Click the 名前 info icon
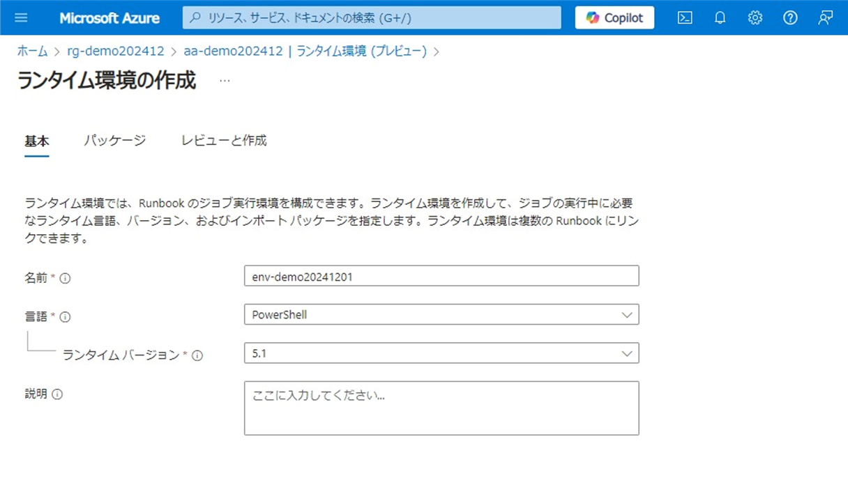 coord(66,278)
